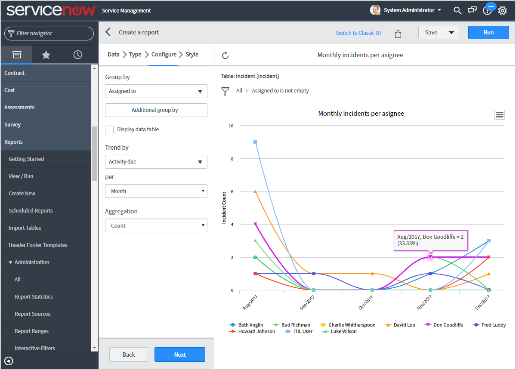Image resolution: width=516 pixels, height=370 pixels.
Task: Select the All Applications icon in sidebar
Action: 17,55
